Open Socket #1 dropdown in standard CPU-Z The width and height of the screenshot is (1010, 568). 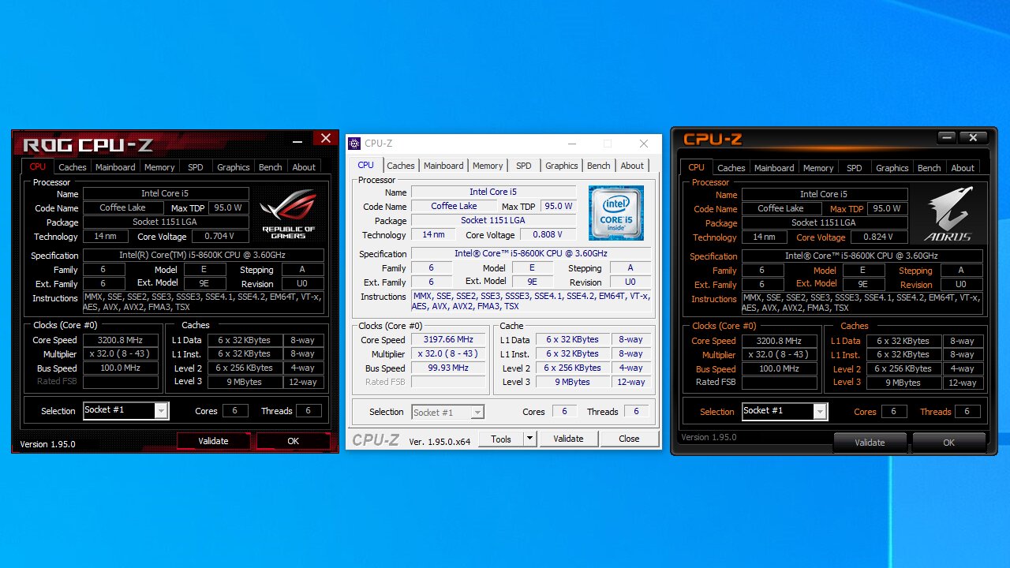pos(477,412)
